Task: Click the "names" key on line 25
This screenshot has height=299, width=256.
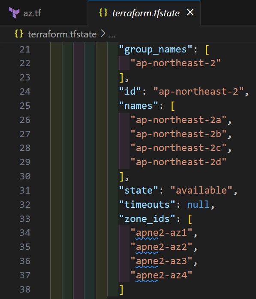Action: pos(139,106)
